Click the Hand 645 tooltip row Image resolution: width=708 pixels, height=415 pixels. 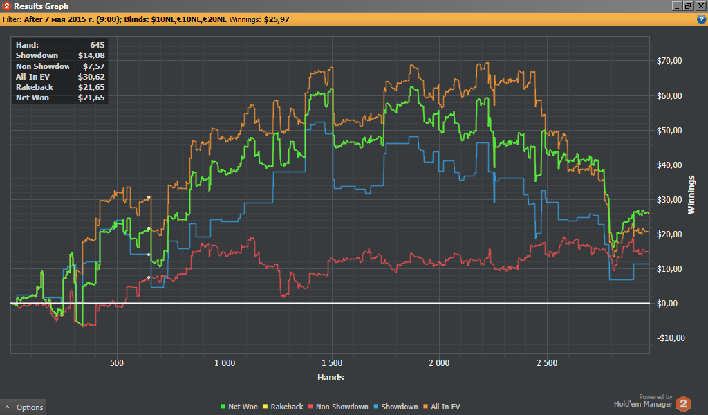pos(60,45)
